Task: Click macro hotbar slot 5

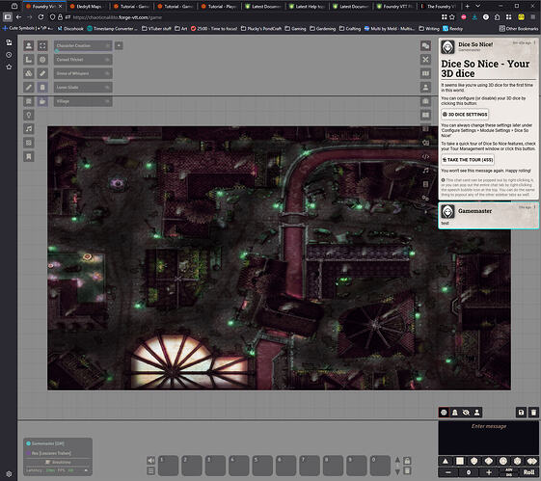Action: (x=262, y=466)
